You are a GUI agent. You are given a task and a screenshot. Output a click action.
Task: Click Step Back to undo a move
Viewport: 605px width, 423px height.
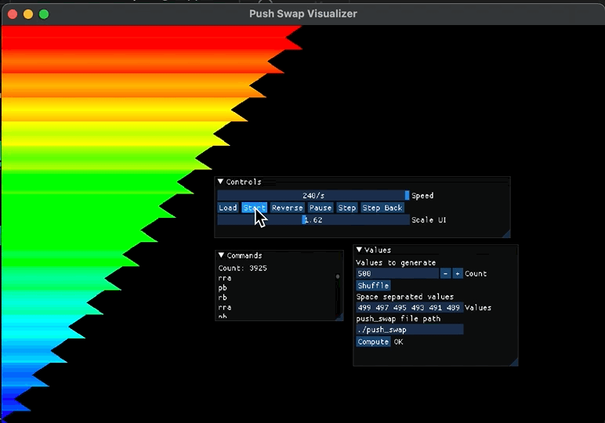[x=382, y=208]
